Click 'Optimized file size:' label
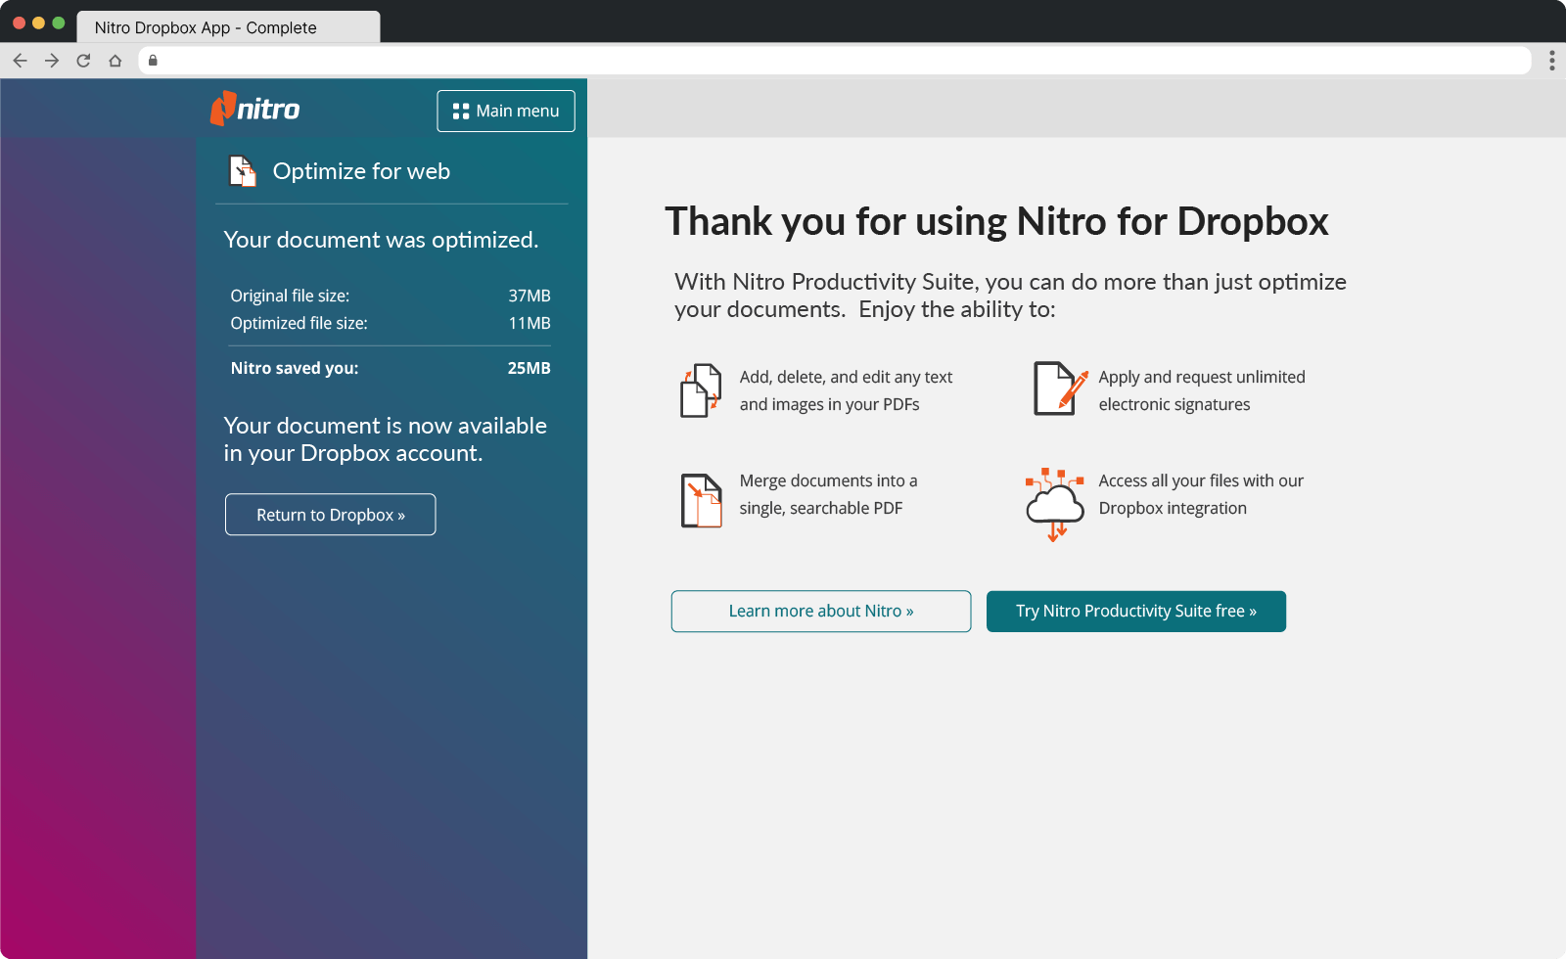Image resolution: width=1566 pixels, height=959 pixels. 299,323
